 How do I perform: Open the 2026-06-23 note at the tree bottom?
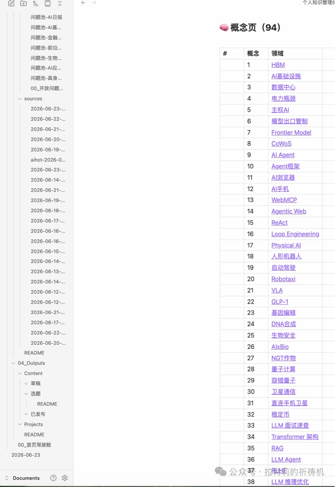pyautogui.click(x=26, y=455)
